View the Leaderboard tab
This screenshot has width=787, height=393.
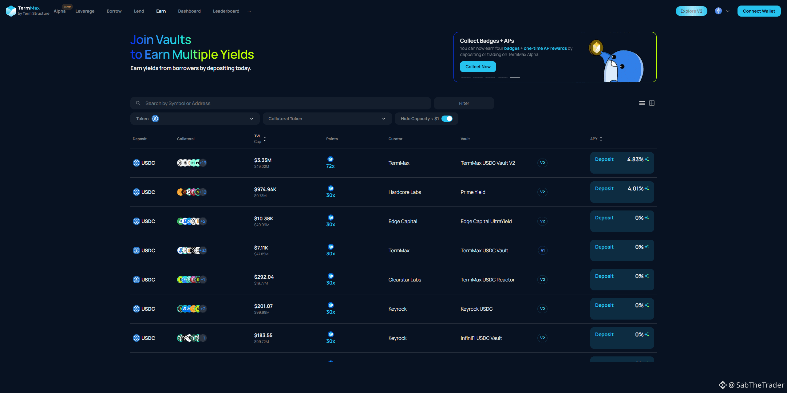pyautogui.click(x=226, y=11)
